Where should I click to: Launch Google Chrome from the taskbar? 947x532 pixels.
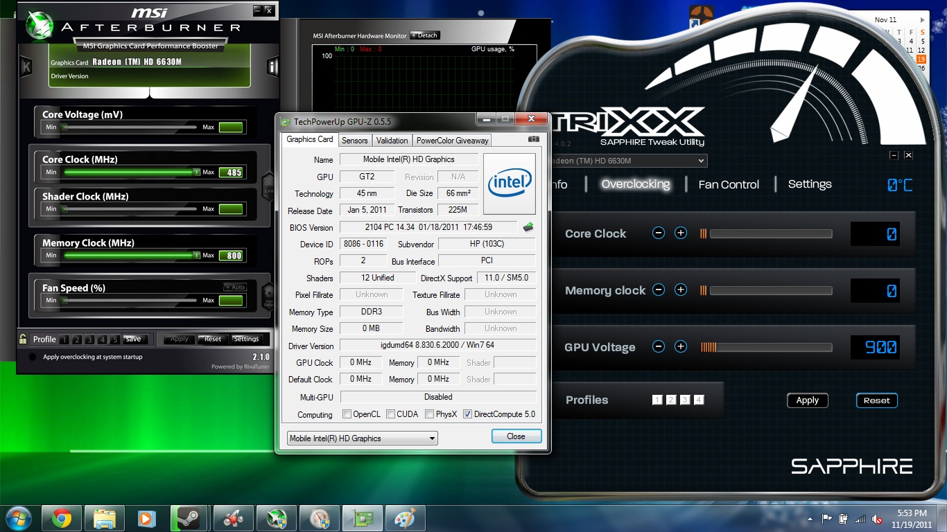[62, 518]
